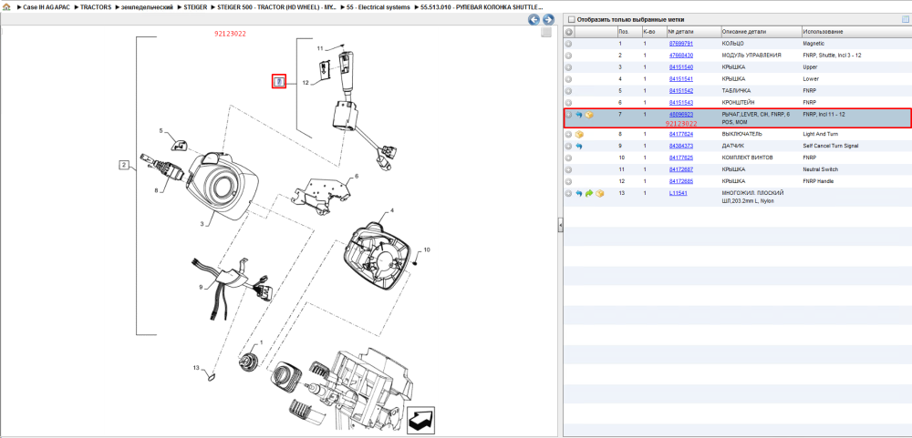Open part number link L11541
The height and width of the screenshot is (438, 912).
(678, 193)
